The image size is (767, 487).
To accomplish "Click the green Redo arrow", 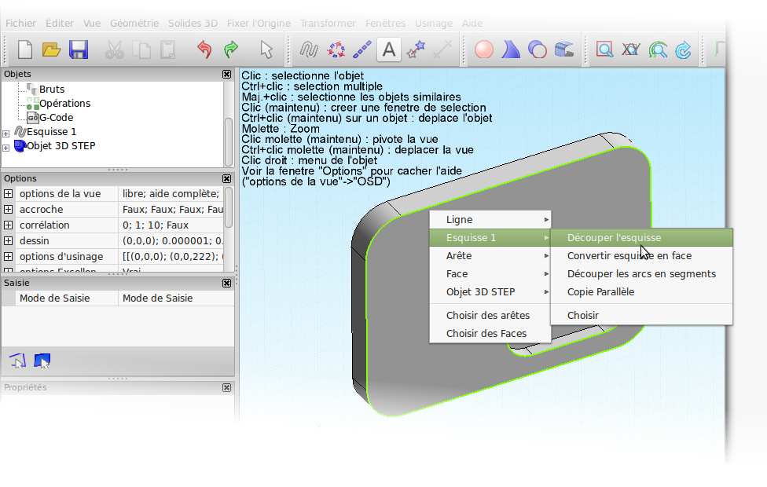I will (231, 50).
